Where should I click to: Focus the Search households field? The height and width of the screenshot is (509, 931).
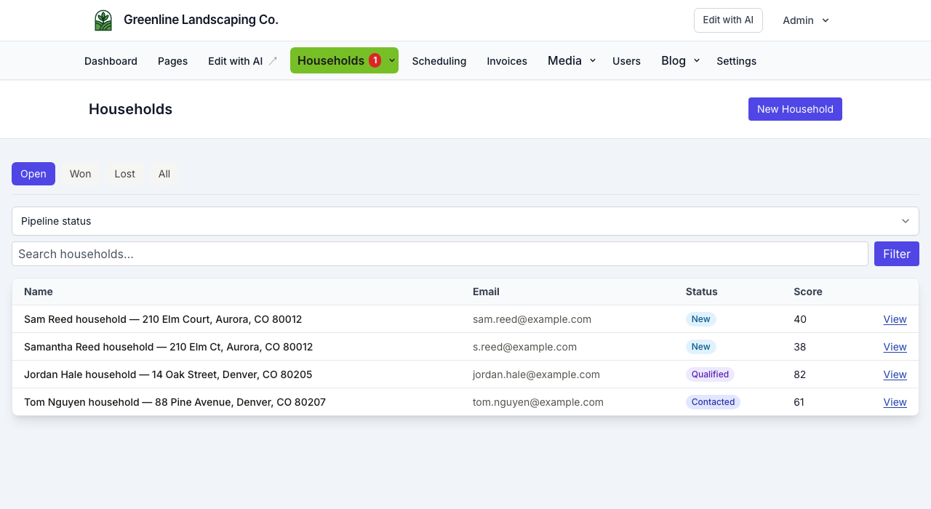pos(440,254)
